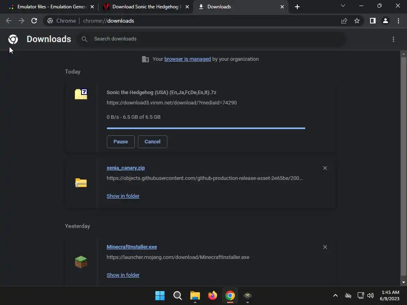The width and height of the screenshot is (407, 305).
Task: Click the scrollbar down arrow
Action: click(x=403, y=282)
